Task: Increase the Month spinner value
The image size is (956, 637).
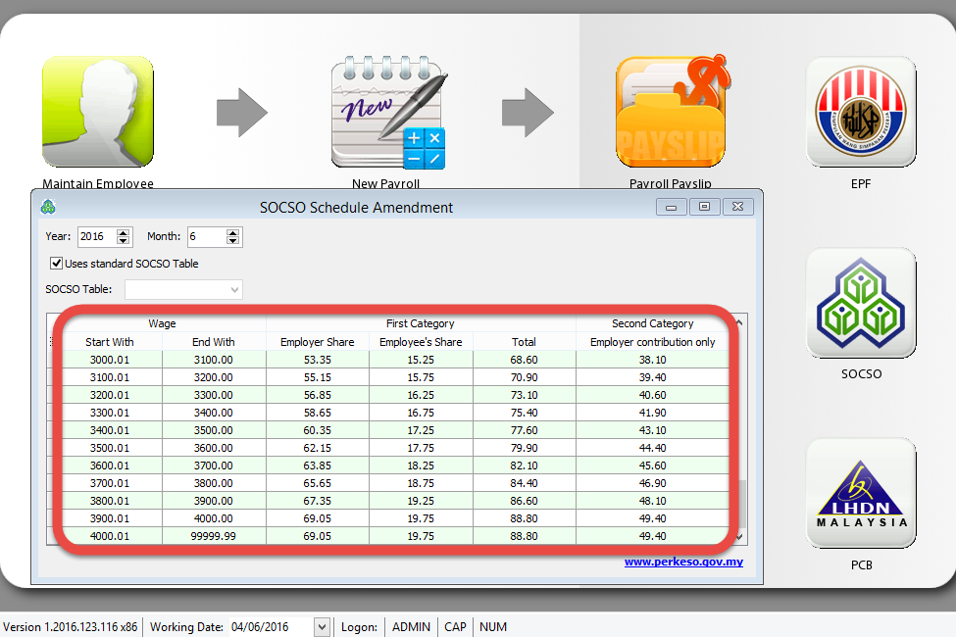Action: click(233, 232)
